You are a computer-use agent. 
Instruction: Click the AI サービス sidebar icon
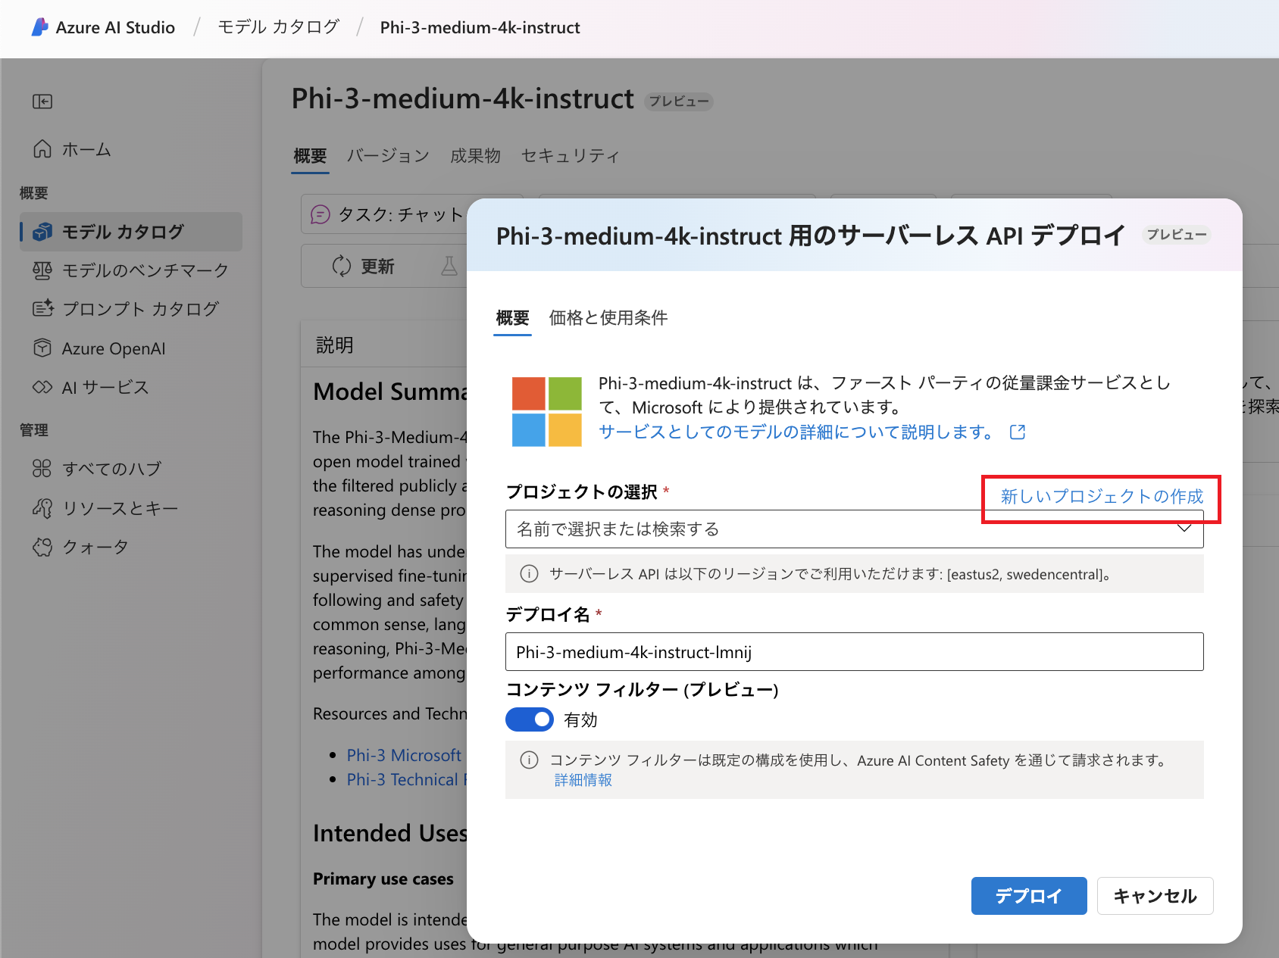(42, 387)
